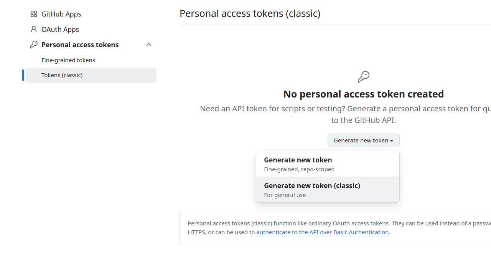Select Tokens (classic) in the sidebar
491x253 pixels.
click(x=62, y=75)
